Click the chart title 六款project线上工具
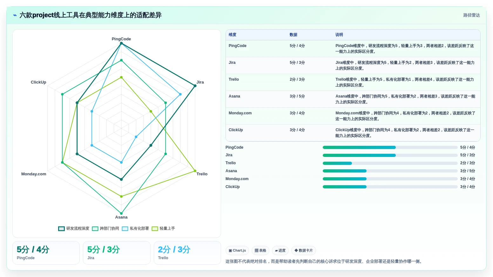Screen dimensions: 493x277 [91, 15]
